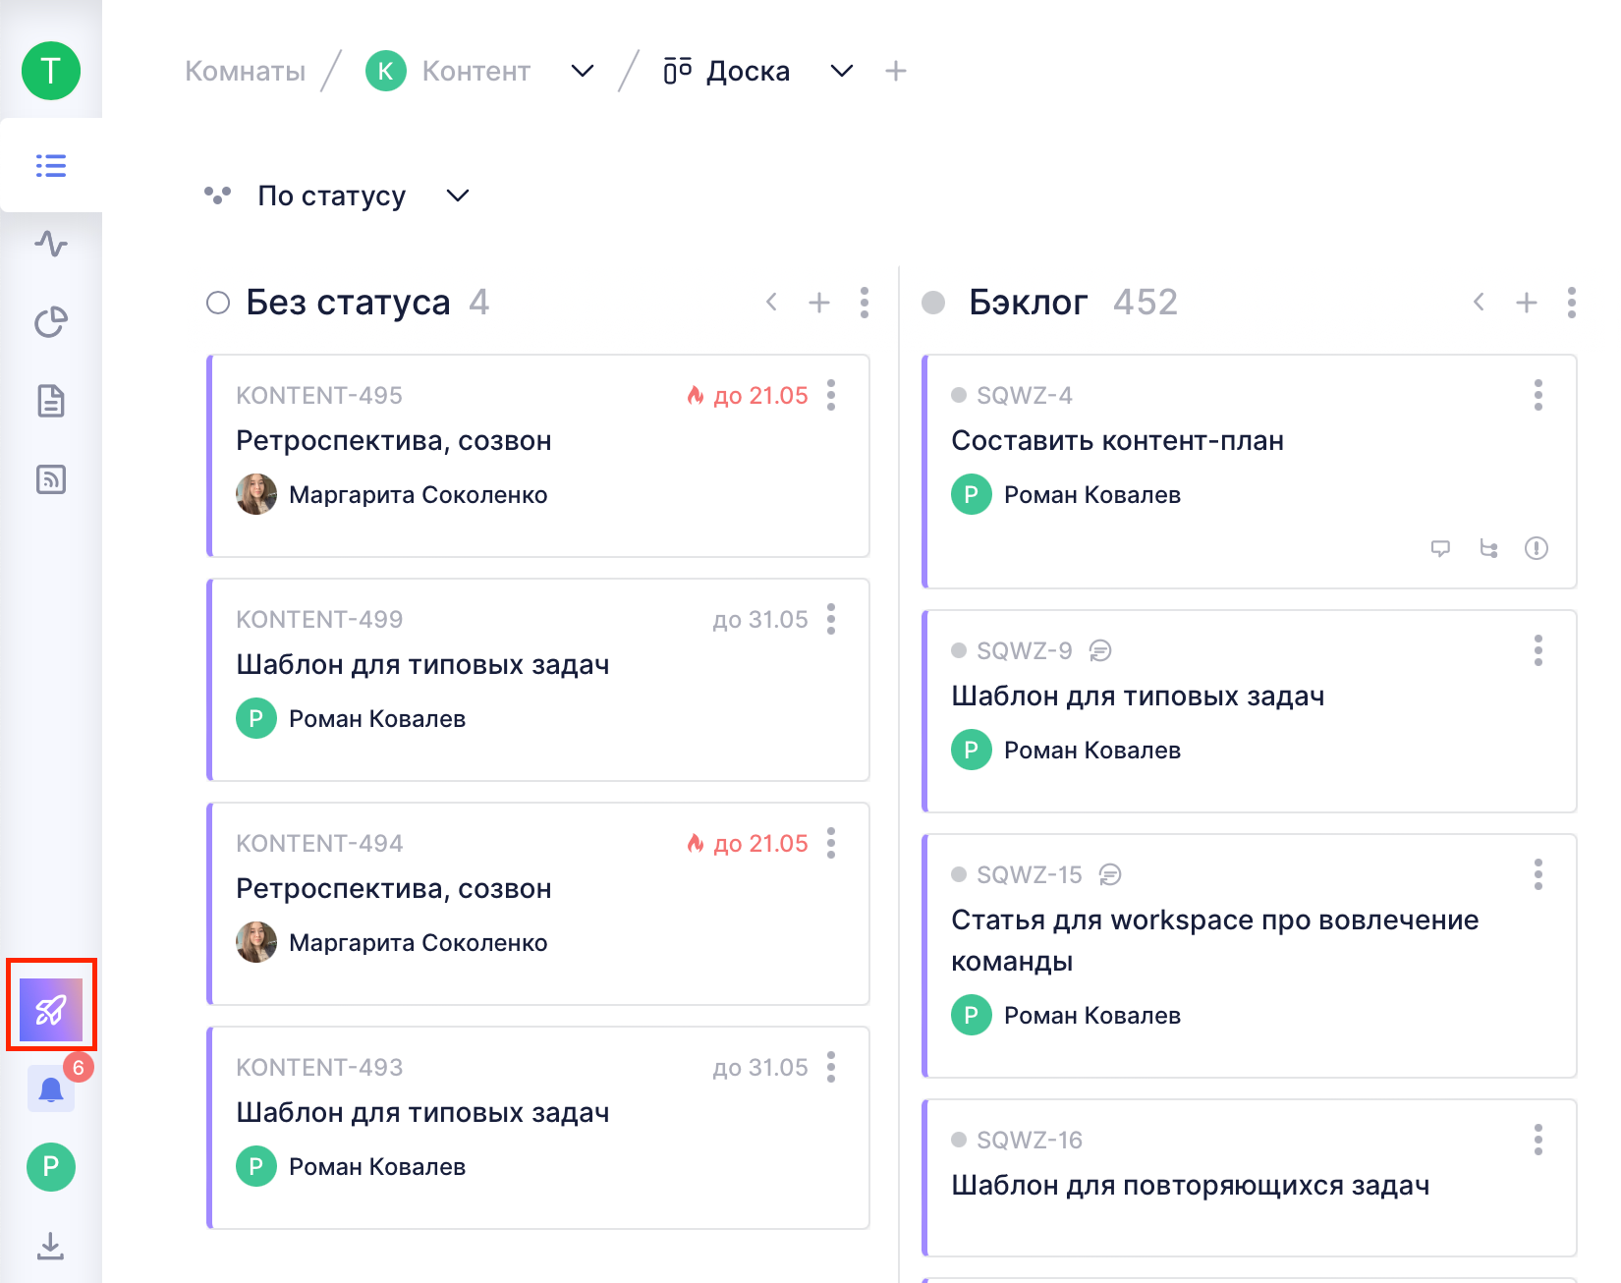
Task: Open the RSS feed icon in sidebar
Action: [51, 479]
